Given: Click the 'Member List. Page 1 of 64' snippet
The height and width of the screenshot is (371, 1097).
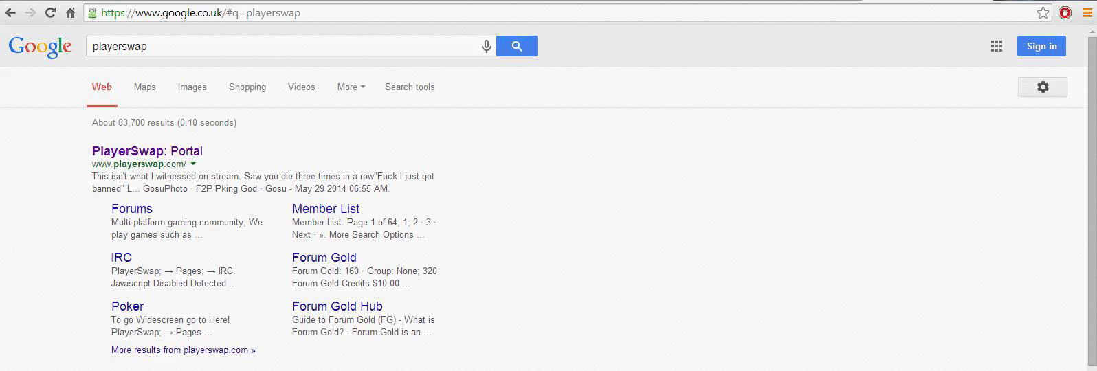Looking at the screenshot, I should (x=364, y=229).
